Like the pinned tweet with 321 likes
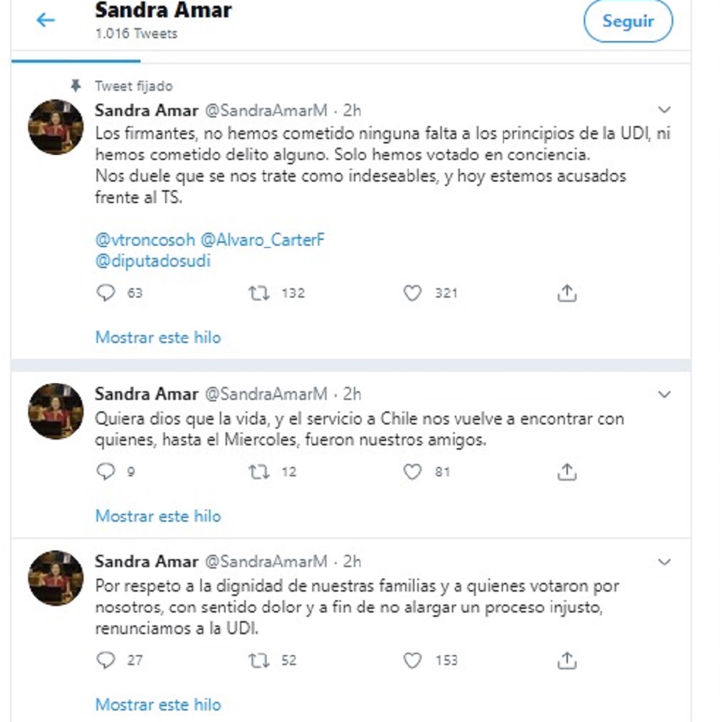 (412, 293)
